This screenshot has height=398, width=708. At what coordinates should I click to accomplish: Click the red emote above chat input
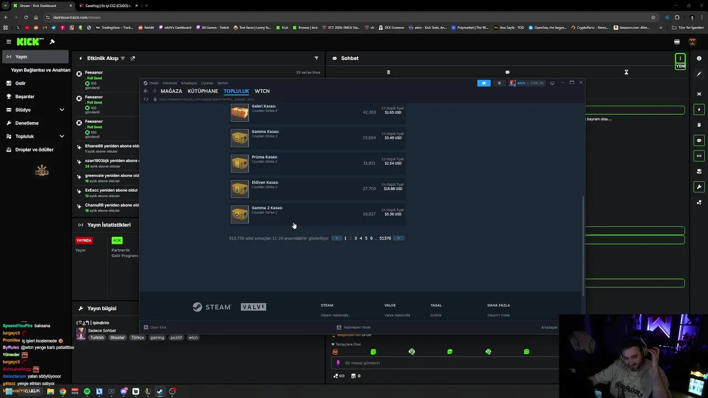(335, 352)
